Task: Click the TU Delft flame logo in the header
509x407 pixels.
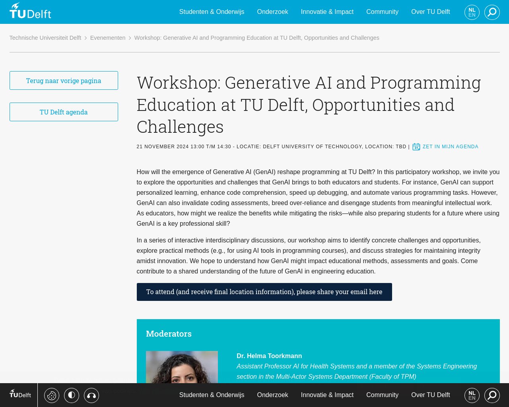Action: click(x=30, y=10)
